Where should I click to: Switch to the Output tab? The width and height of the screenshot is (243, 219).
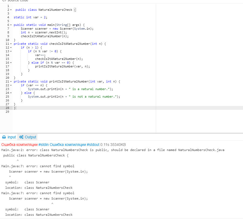[28, 137]
